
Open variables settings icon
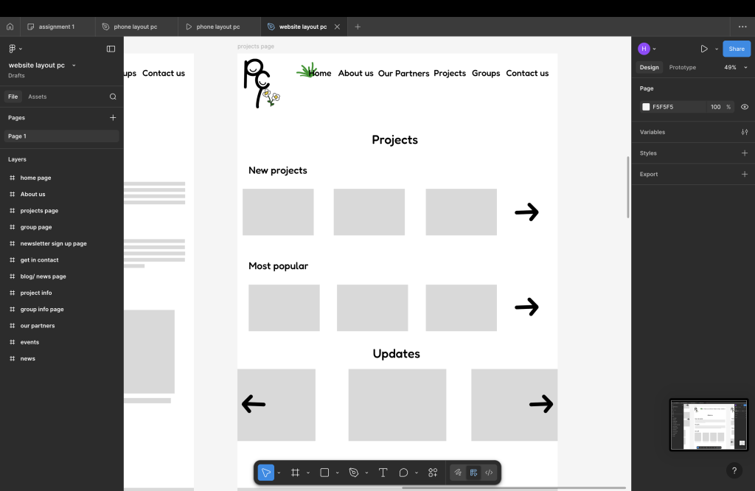(x=744, y=132)
